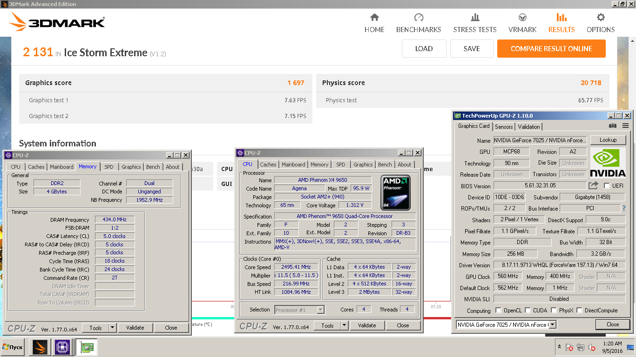Viewport: 636px width, 357px height.
Task: Click Validate in CPU-Z Memory window
Action: [135, 328]
